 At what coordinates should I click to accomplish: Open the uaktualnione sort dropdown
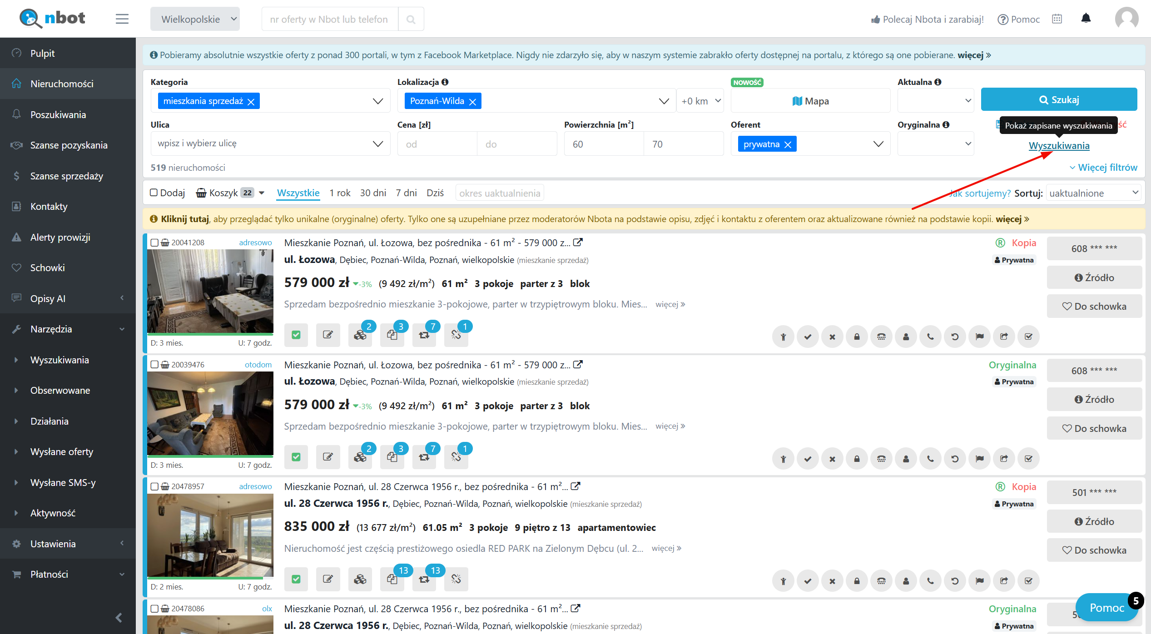(x=1093, y=193)
